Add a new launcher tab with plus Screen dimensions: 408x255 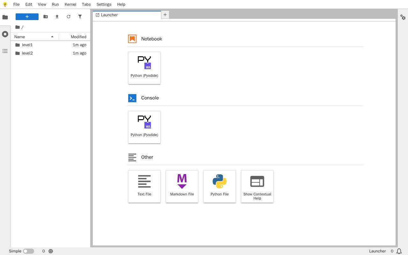coord(165,15)
